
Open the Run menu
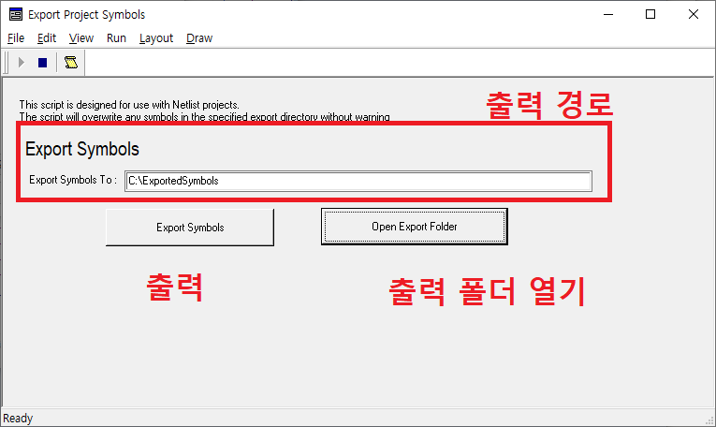click(x=116, y=38)
